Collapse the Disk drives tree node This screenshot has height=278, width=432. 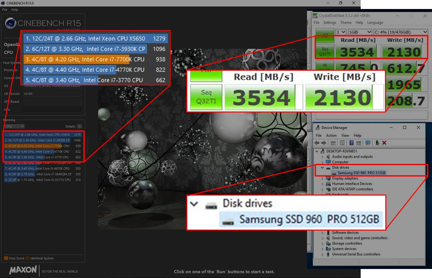pos(322,167)
